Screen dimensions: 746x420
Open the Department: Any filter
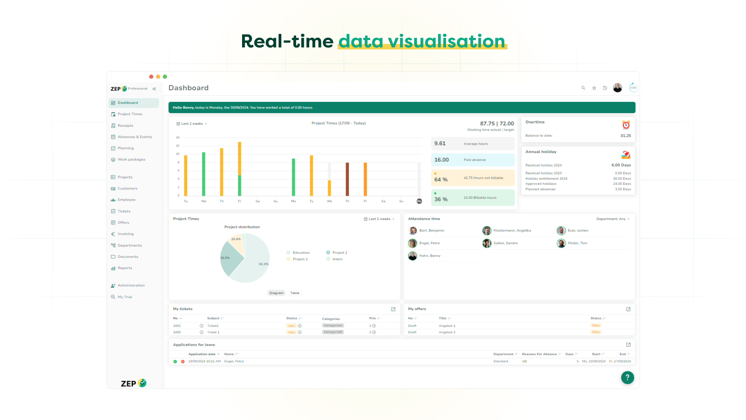point(613,219)
